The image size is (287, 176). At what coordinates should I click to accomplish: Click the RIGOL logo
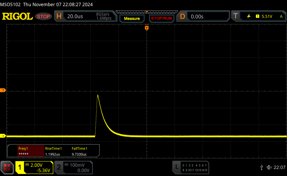(x=17, y=16)
